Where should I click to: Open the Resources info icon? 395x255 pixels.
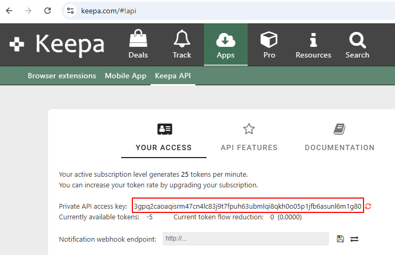313,40
